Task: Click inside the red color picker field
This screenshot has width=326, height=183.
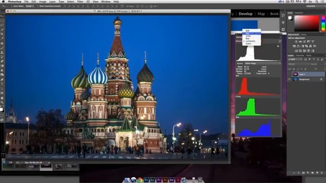Action: point(307,23)
